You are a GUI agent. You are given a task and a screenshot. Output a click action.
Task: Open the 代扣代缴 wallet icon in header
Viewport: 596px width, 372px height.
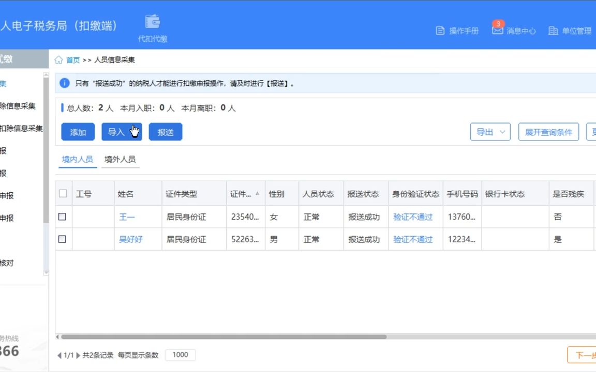(152, 22)
